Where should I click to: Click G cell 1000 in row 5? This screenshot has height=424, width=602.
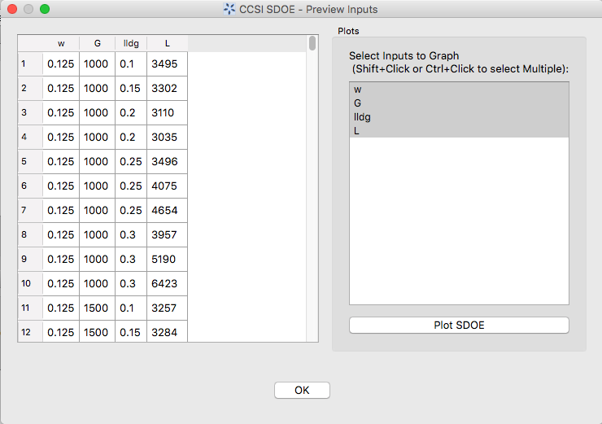pyautogui.click(x=97, y=161)
